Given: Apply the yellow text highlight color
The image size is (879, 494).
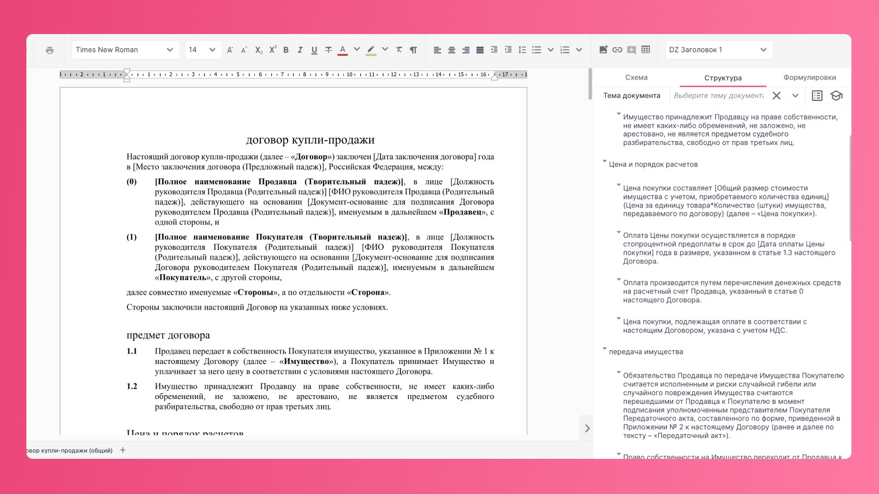Looking at the screenshot, I should coord(371,50).
